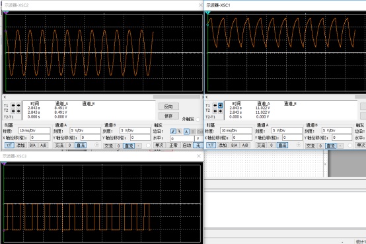
Task: Click channel B minus button in XSC2
Action: pos(139,146)
